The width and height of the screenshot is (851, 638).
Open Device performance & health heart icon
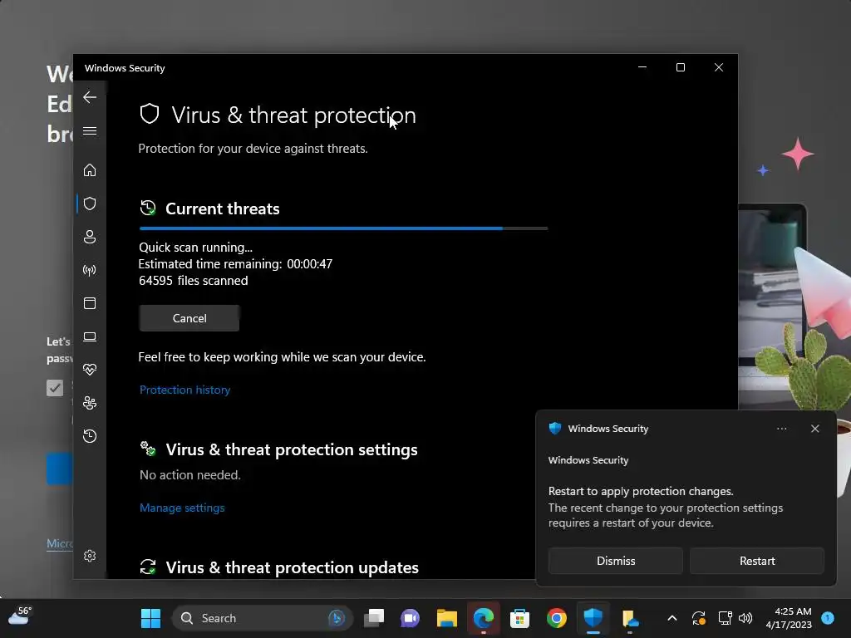pyautogui.click(x=90, y=370)
